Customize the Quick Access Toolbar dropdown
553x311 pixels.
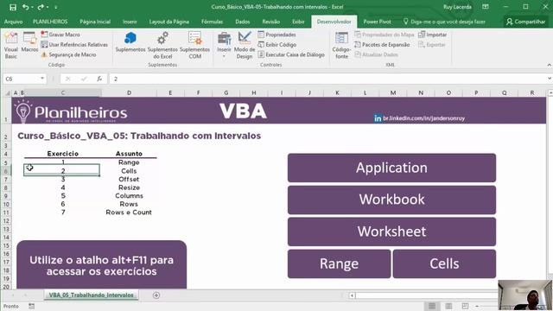click(x=55, y=7)
